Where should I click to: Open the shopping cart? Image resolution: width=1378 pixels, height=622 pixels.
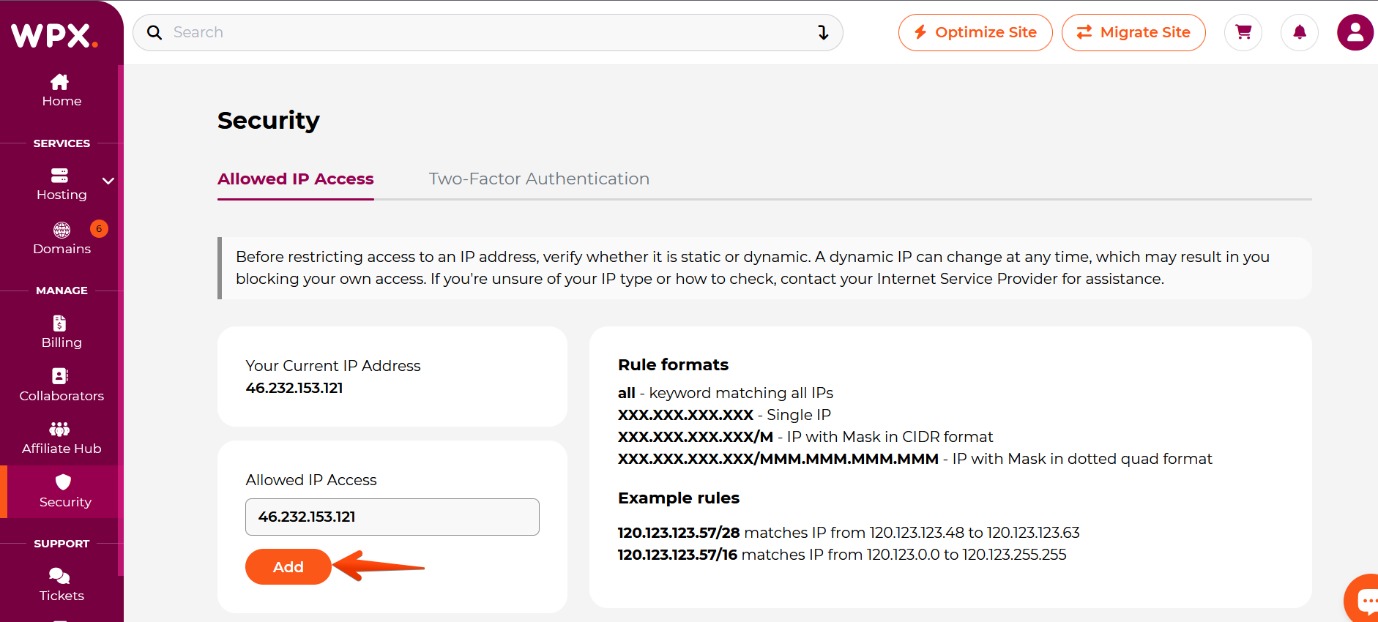pos(1243,32)
